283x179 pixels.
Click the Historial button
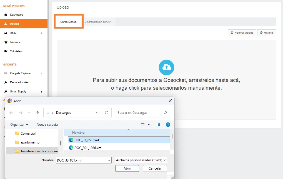tap(267, 33)
